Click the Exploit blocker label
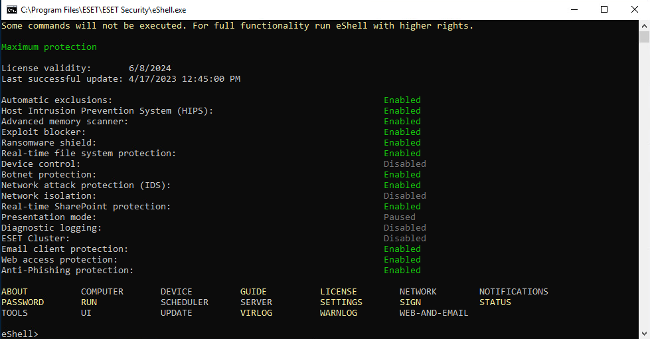The image size is (650, 339). tap(44, 132)
